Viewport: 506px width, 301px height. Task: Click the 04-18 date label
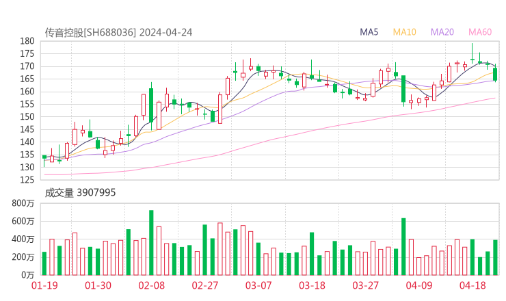tap(472, 285)
